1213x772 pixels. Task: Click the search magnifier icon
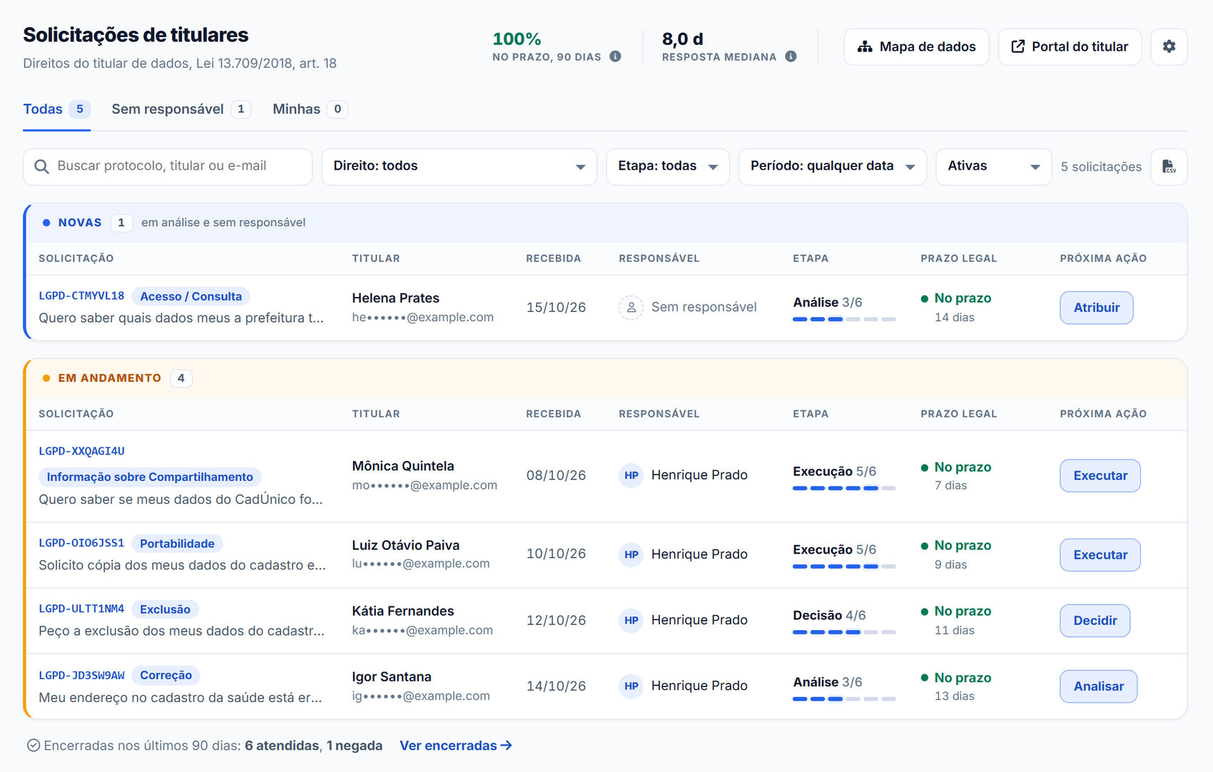(x=42, y=166)
